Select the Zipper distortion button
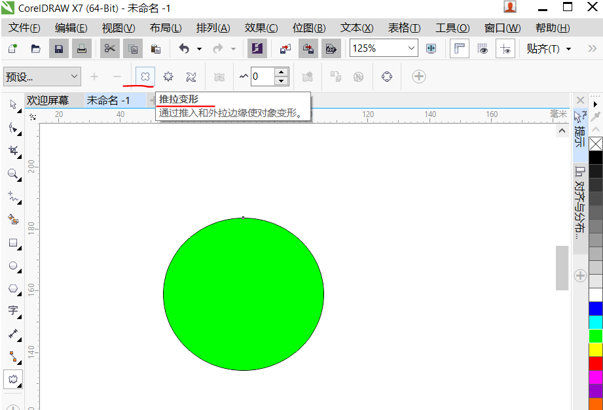The width and height of the screenshot is (603, 410). (168, 77)
